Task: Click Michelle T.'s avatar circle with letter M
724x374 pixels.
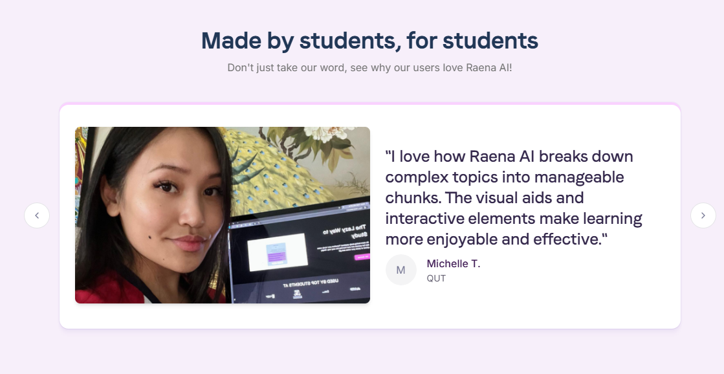Action: (x=400, y=270)
